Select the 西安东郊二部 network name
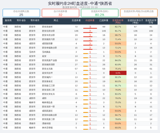 point(48,90)
